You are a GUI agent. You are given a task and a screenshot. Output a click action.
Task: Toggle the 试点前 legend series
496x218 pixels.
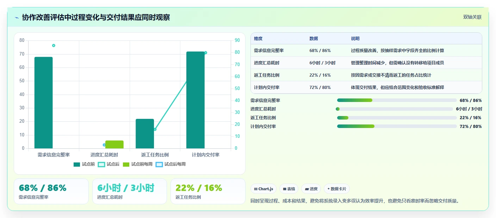coord(84,164)
